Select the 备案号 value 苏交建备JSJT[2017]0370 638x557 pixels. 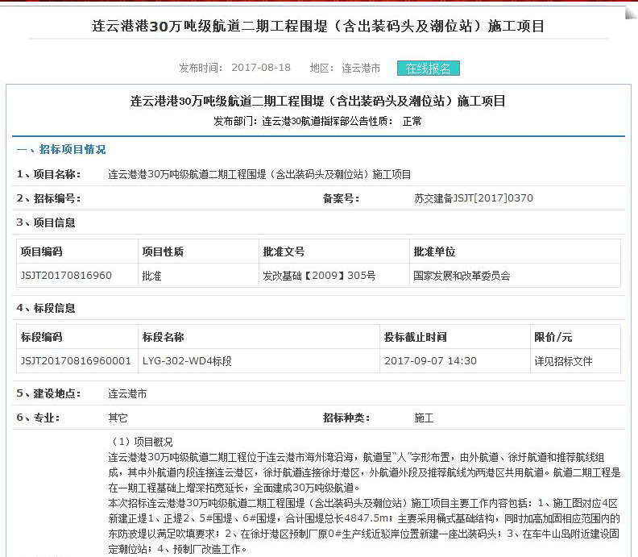(471, 198)
